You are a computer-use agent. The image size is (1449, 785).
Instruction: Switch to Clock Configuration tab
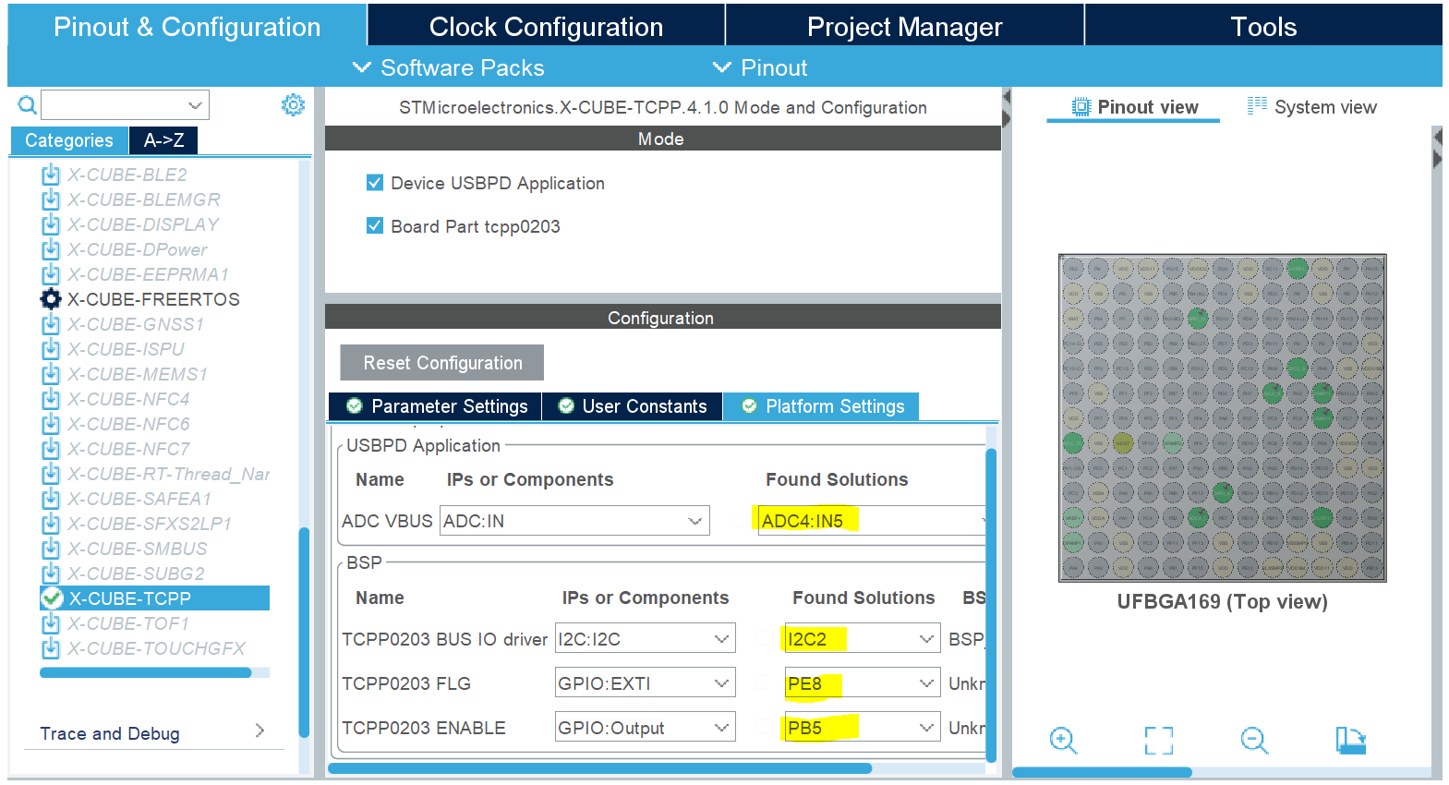(546, 26)
